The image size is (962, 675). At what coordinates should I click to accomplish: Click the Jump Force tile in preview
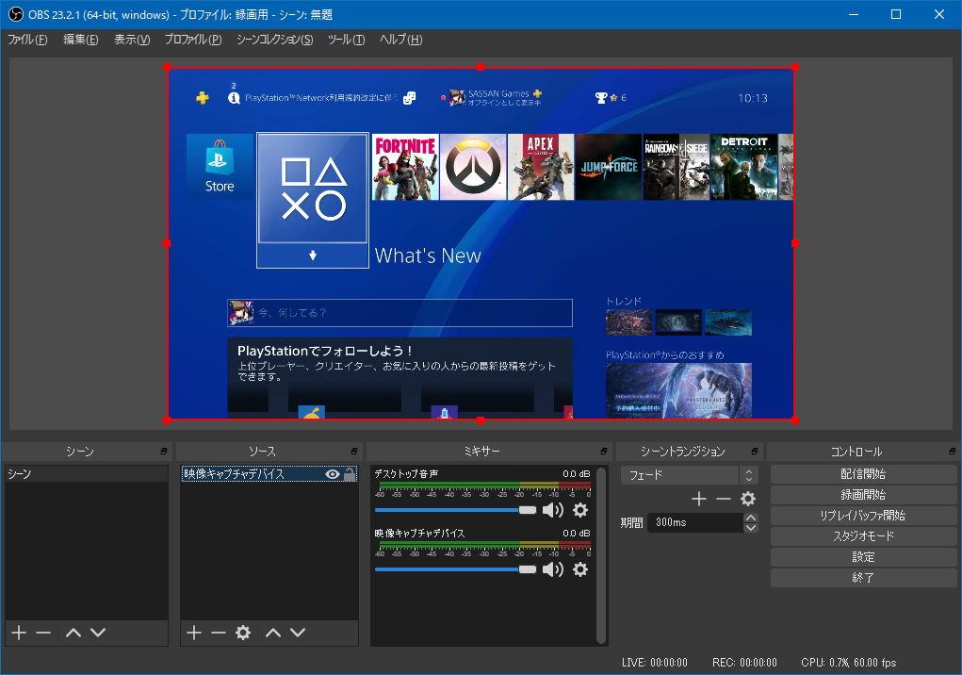click(609, 167)
